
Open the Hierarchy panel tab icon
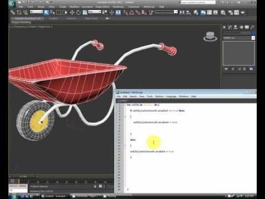pyautogui.click(x=236, y=27)
